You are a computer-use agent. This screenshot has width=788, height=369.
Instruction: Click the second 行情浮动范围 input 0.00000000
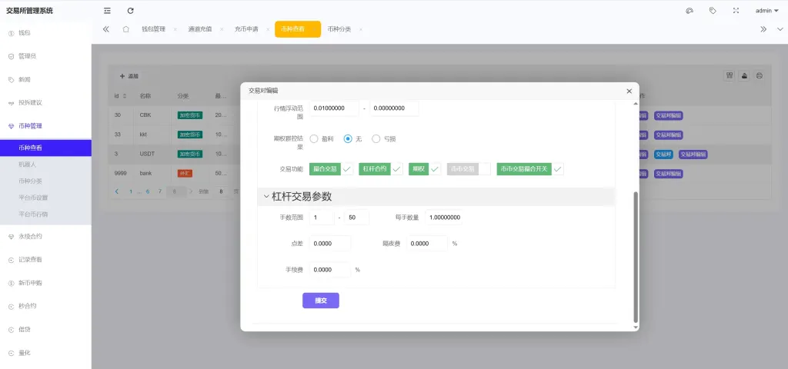click(394, 108)
